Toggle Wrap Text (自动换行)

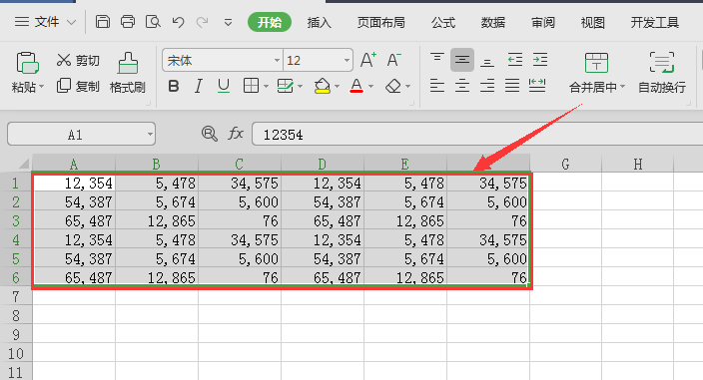pyautogui.click(x=662, y=73)
